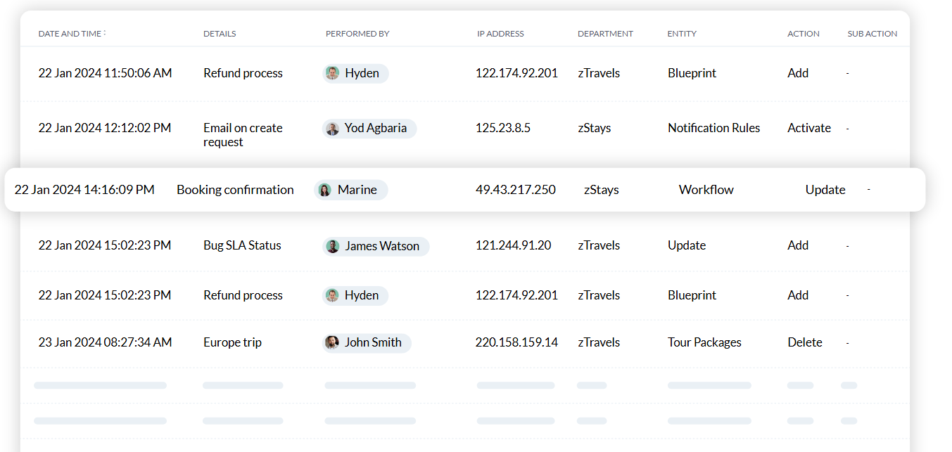Click Hyden's avatar in the 11:50:06 AM row

coord(332,73)
